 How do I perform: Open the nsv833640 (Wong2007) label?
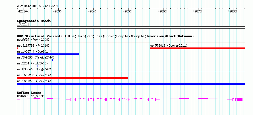[x=34, y=69]
